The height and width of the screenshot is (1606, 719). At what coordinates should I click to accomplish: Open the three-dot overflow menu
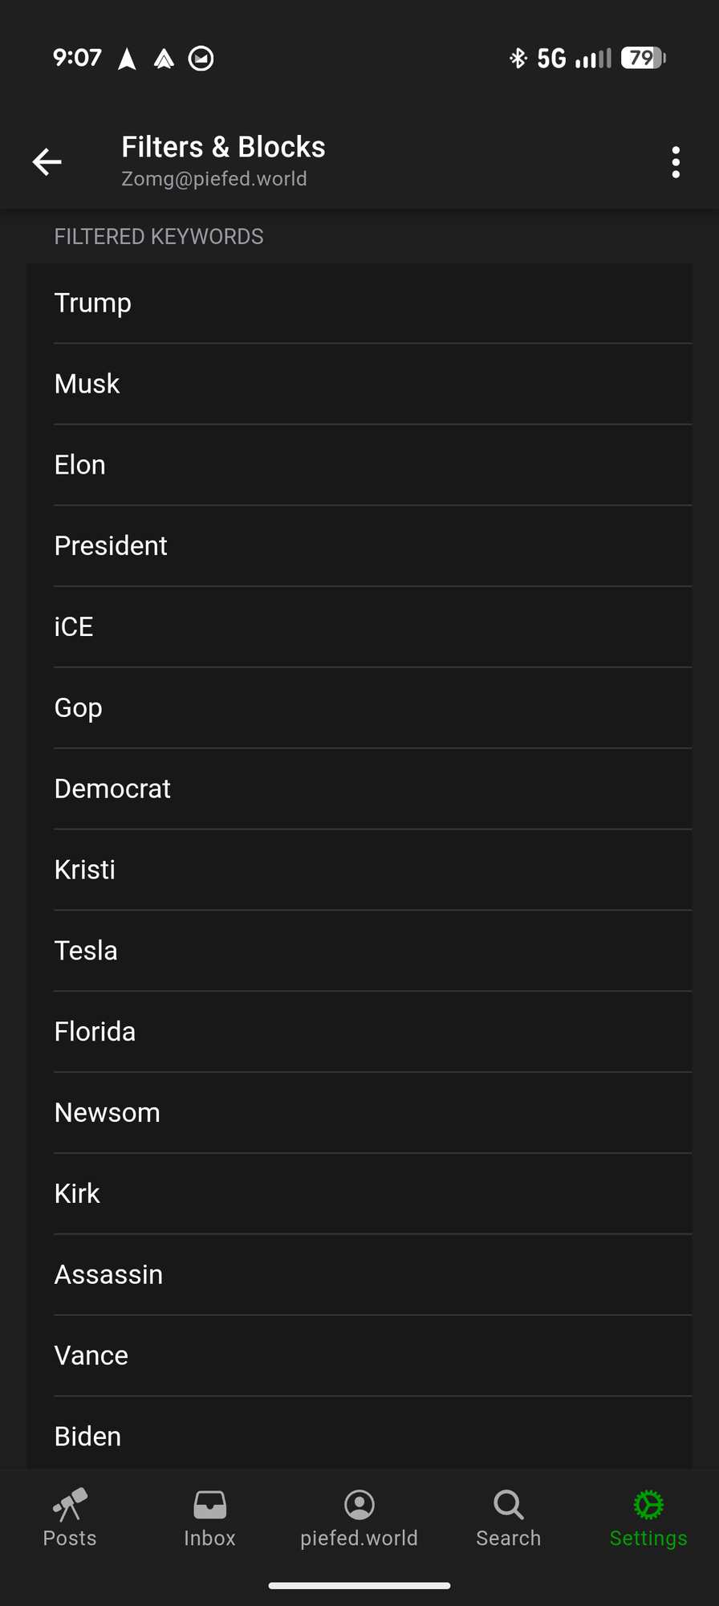(676, 162)
